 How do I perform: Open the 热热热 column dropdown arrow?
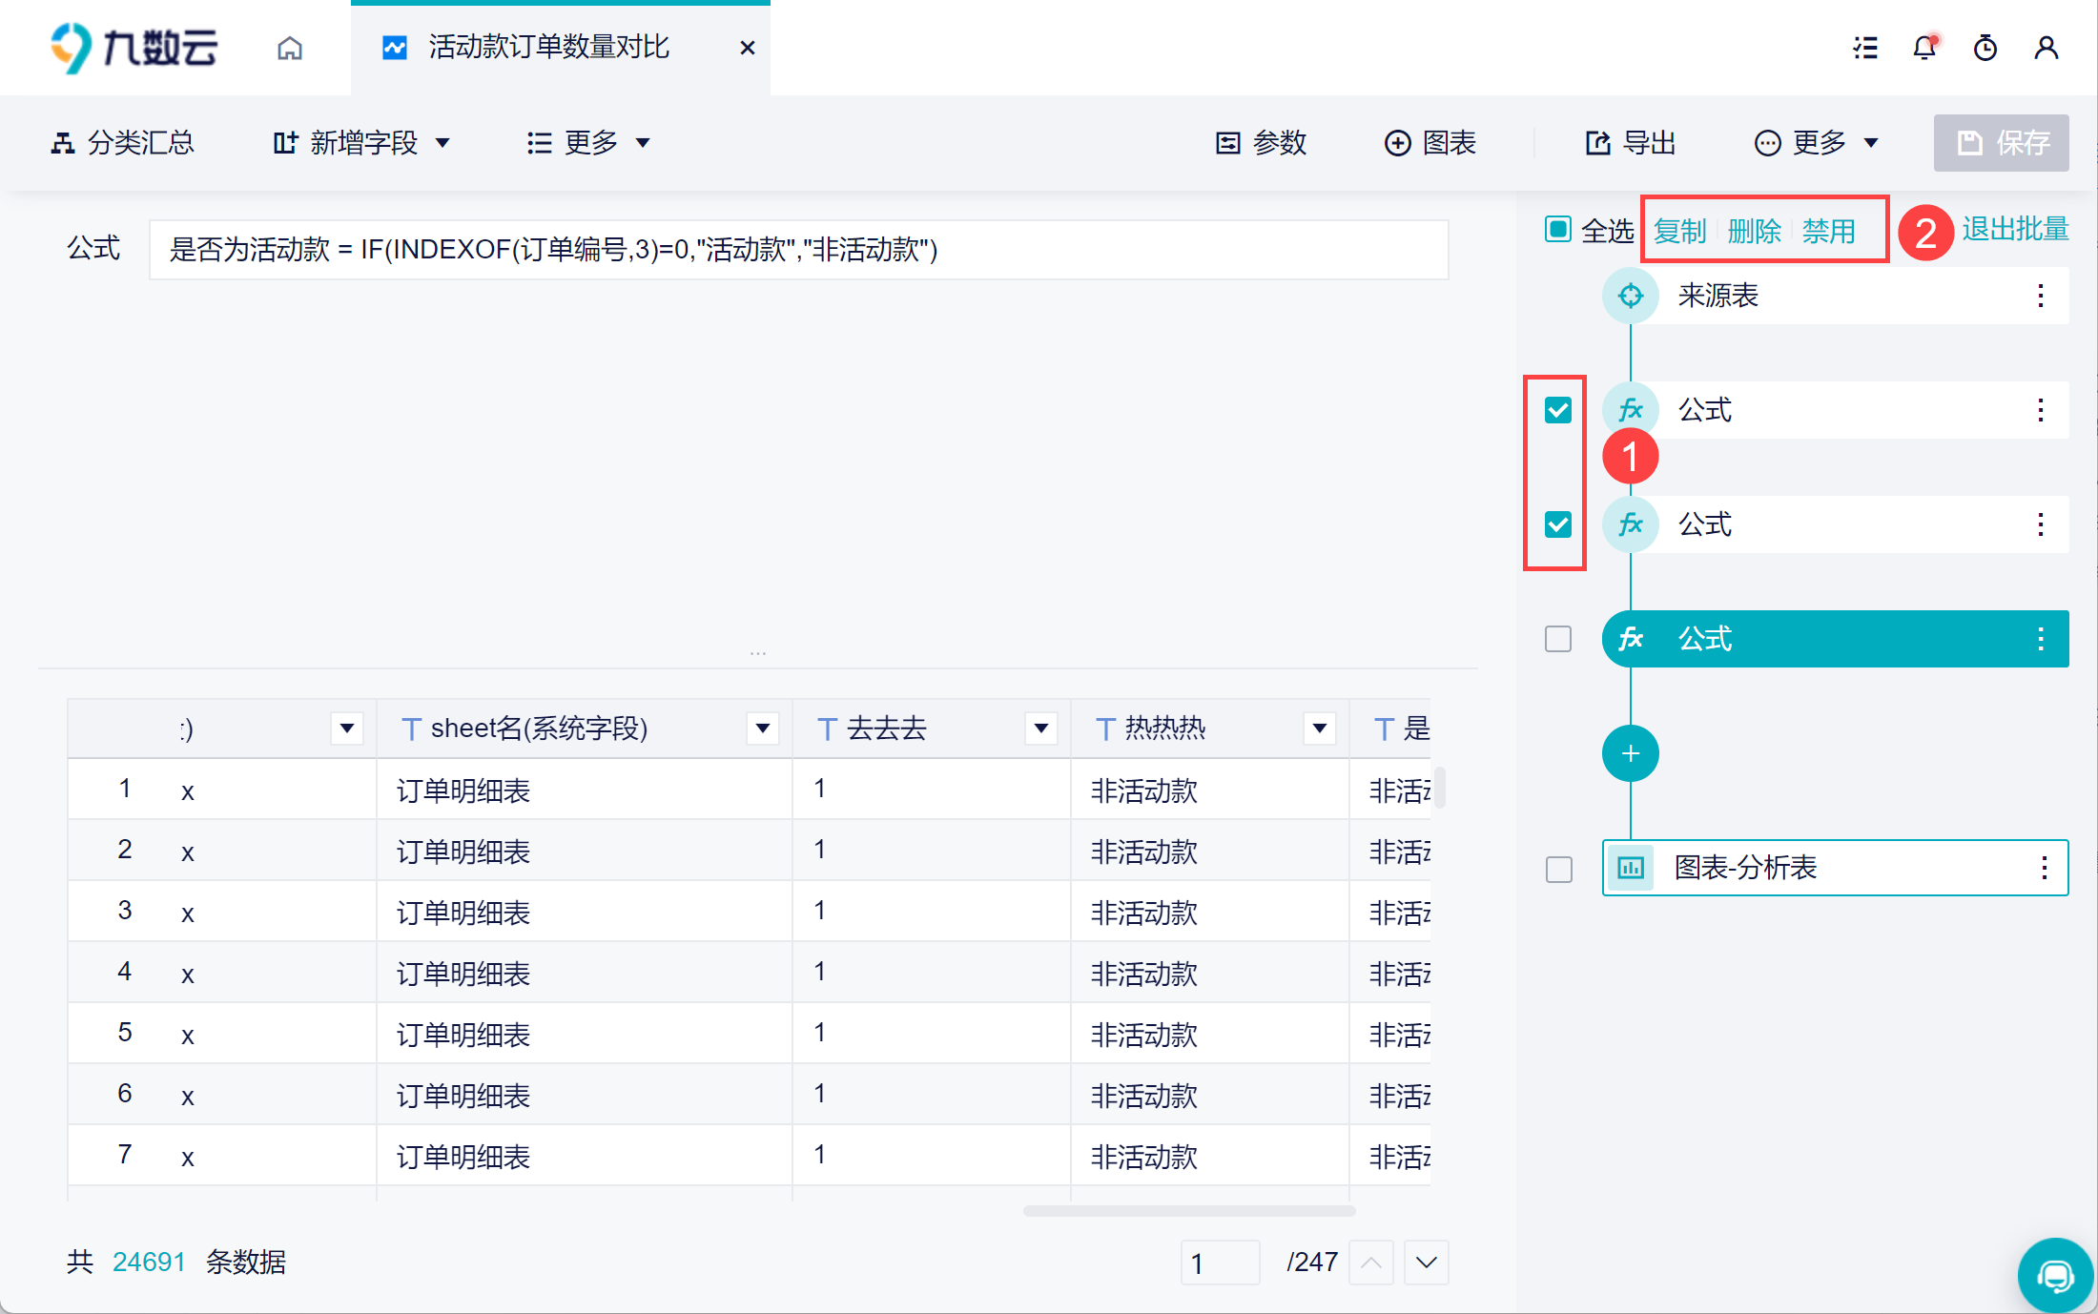[1320, 729]
